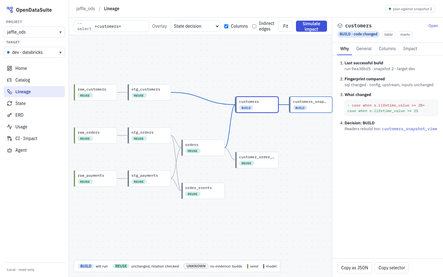The image size is (443, 277).
Task: Open ERD via its key icon
Action: point(10,115)
